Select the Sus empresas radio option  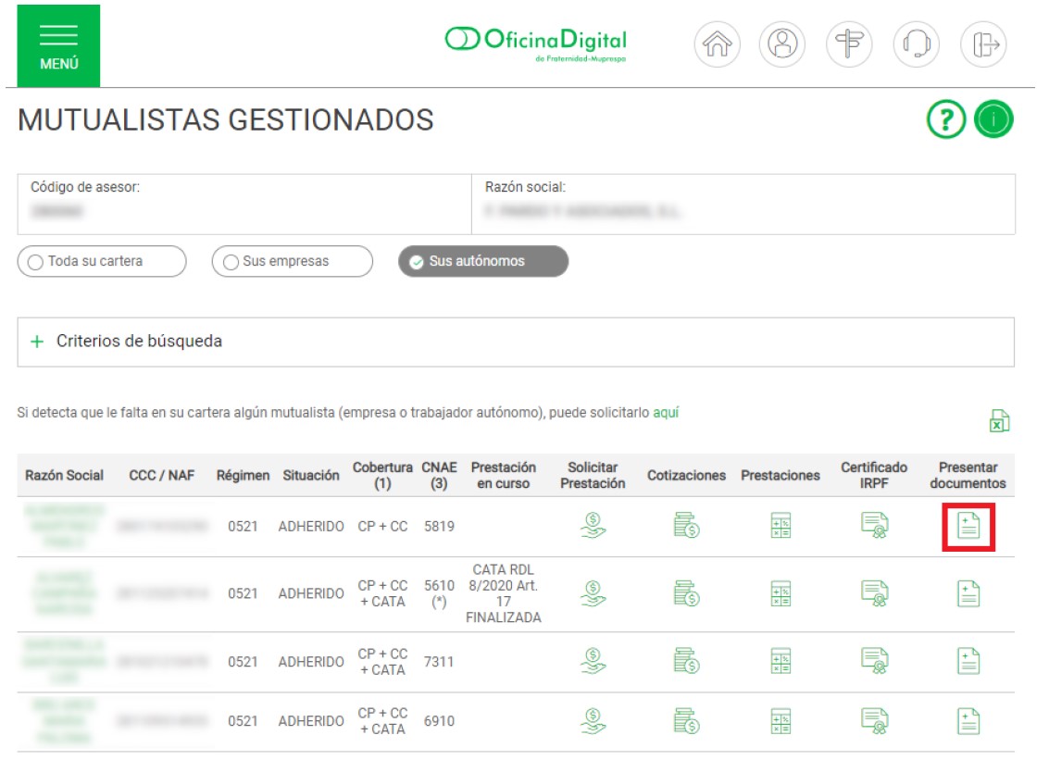pyautogui.click(x=293, y=261)
